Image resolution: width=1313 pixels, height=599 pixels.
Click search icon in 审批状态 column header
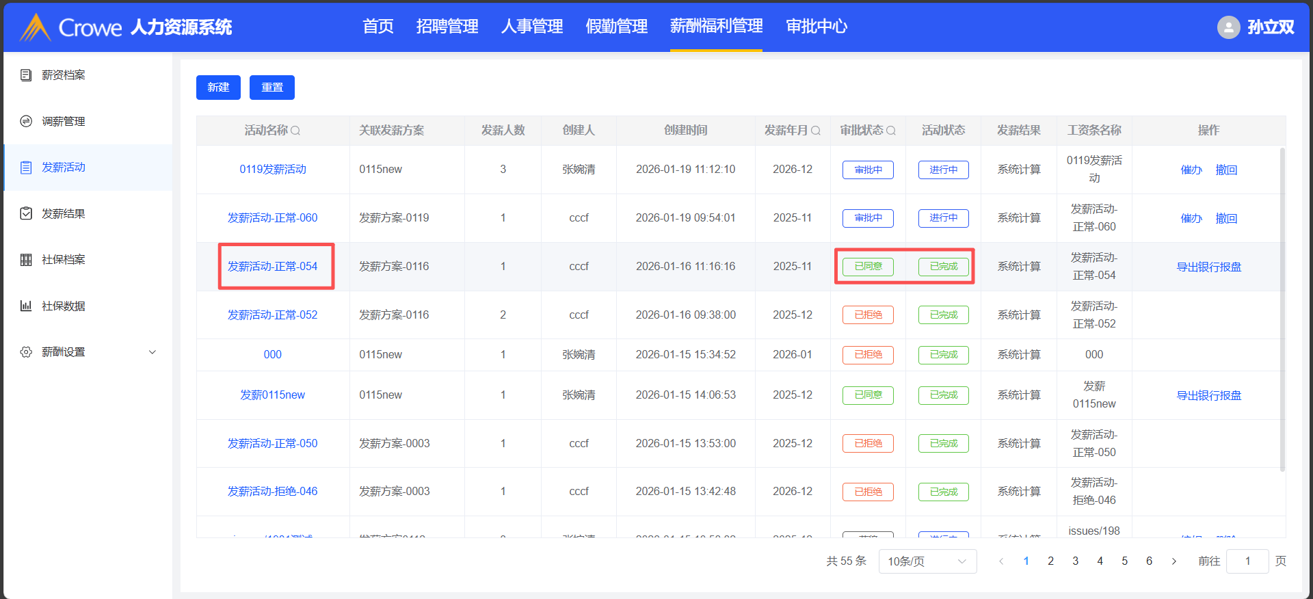(891, 131)
